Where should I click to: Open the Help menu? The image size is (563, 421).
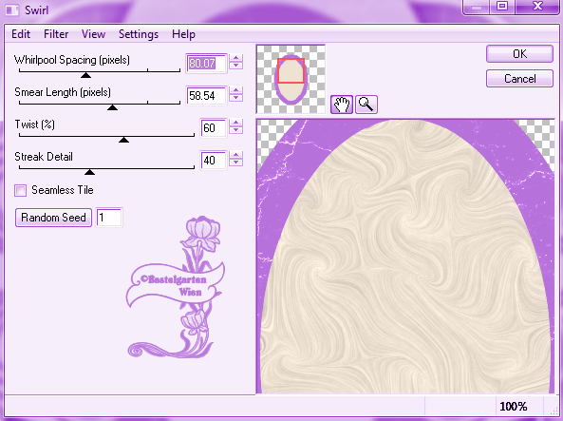[x=183, y=34]
